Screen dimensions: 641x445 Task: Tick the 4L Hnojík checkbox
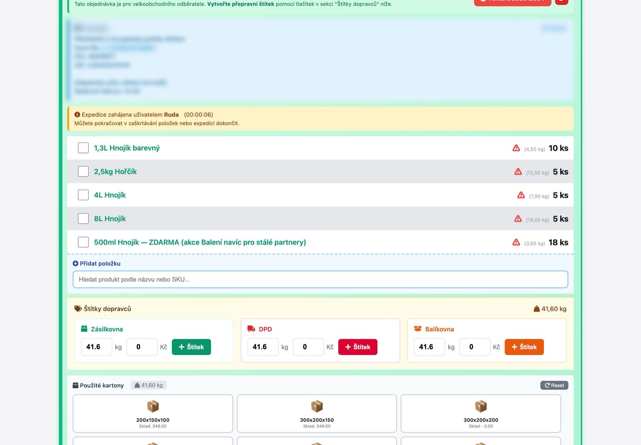point(83,195)
